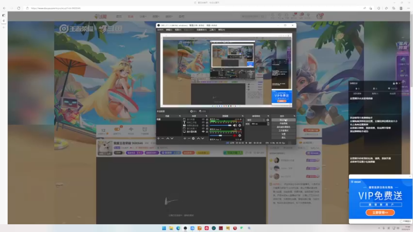Image resolution: width=413 pixels, height=232 pixels.
Task: Open the View menu in OBS
Action: click(x=178, y=30)
